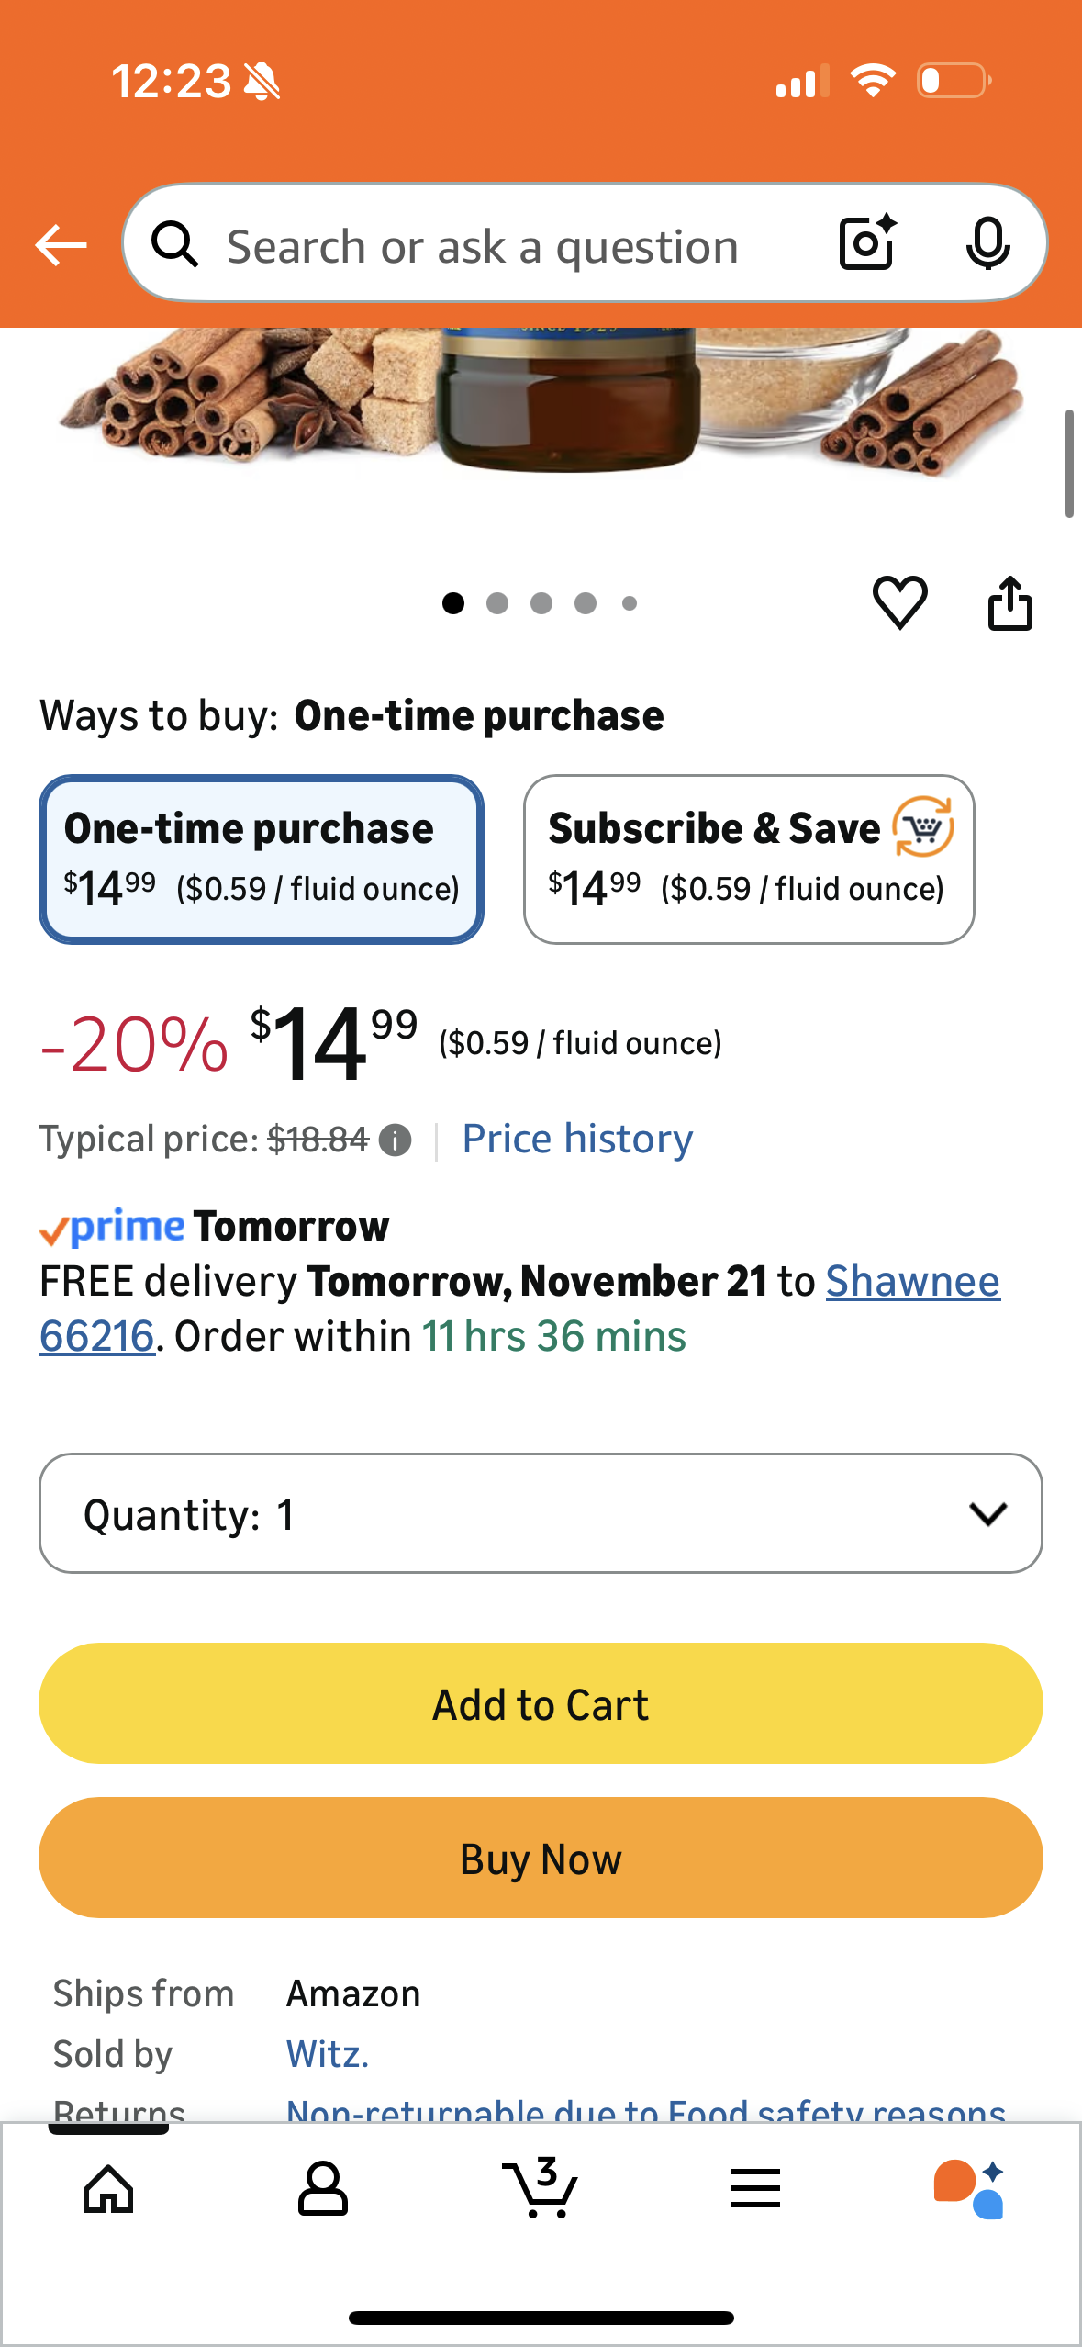Change delivery location Shawnee 66216
The width and height of the screenshot is (1082, 2347).
(911, 1282)
